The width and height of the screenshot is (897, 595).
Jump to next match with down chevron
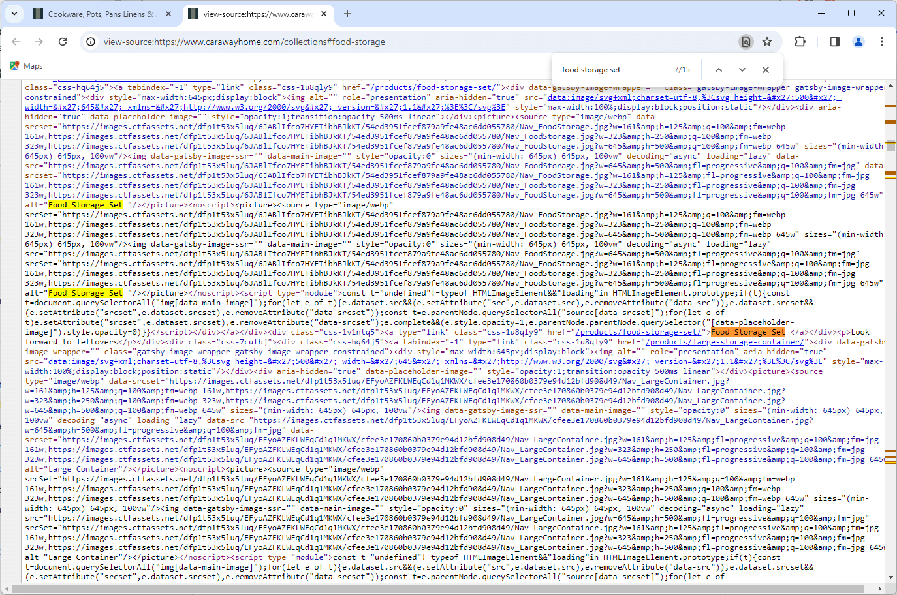click(x=742, y=69)
